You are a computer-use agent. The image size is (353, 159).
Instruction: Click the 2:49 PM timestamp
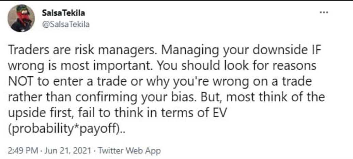point(23,150)
